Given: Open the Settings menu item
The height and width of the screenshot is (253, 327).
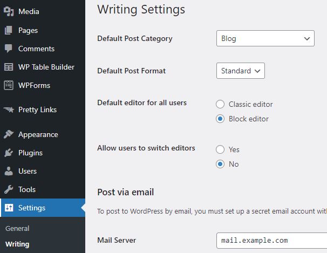Looking at the screenshot, I should (x=32, y=208).
